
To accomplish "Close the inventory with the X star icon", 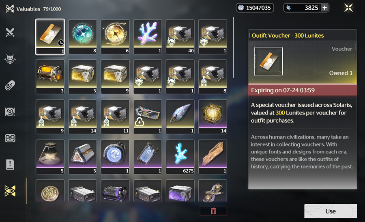I will 348,8.
